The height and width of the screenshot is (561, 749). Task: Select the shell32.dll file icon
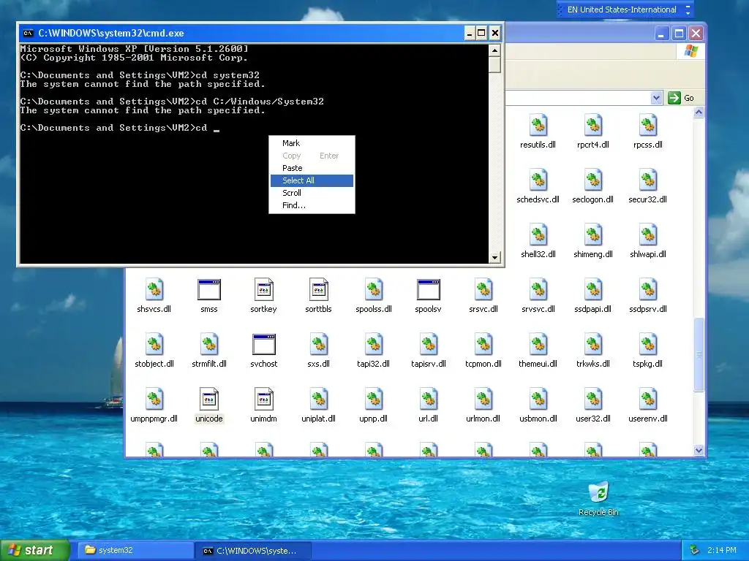pyautogui.click(x=538, y=235)
